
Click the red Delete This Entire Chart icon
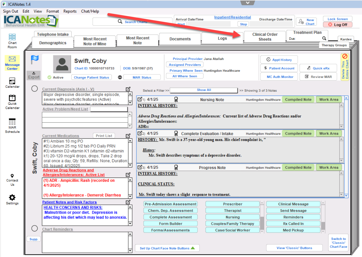click(x=345, y=56)
